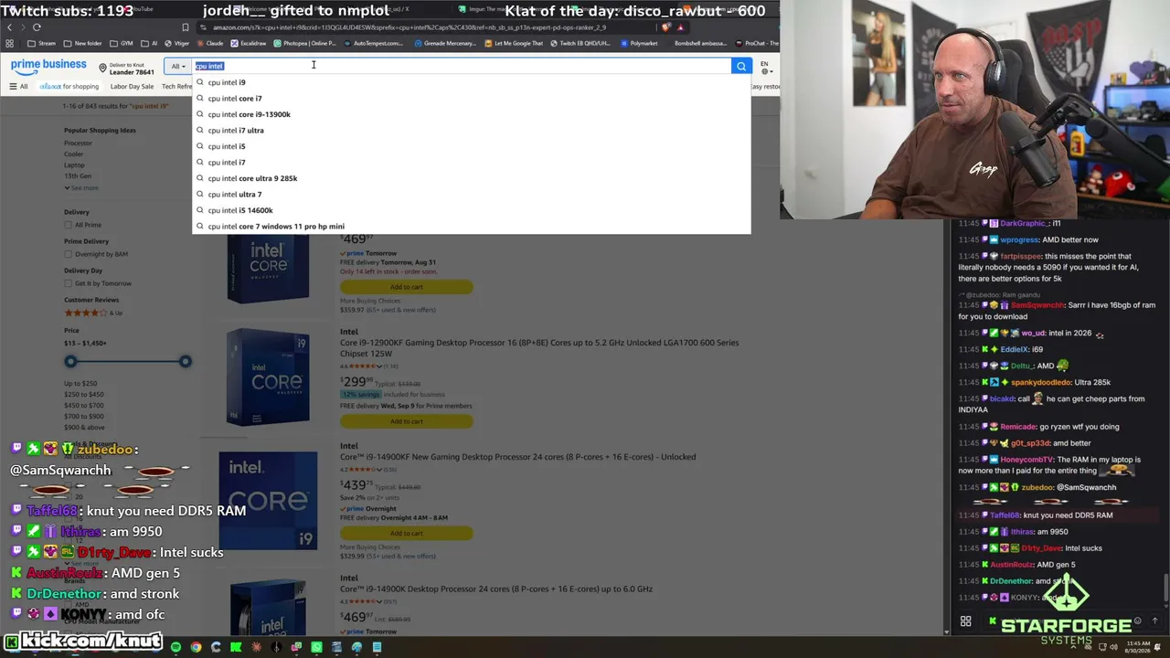Select suggestion 'cpu intel i9'

[471, 82]
